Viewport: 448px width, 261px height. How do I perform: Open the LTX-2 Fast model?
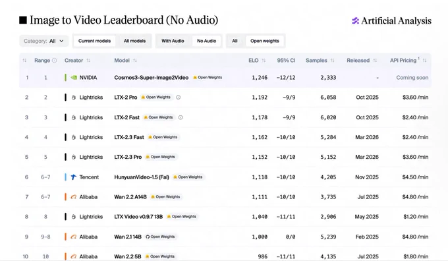coord(127,117)
